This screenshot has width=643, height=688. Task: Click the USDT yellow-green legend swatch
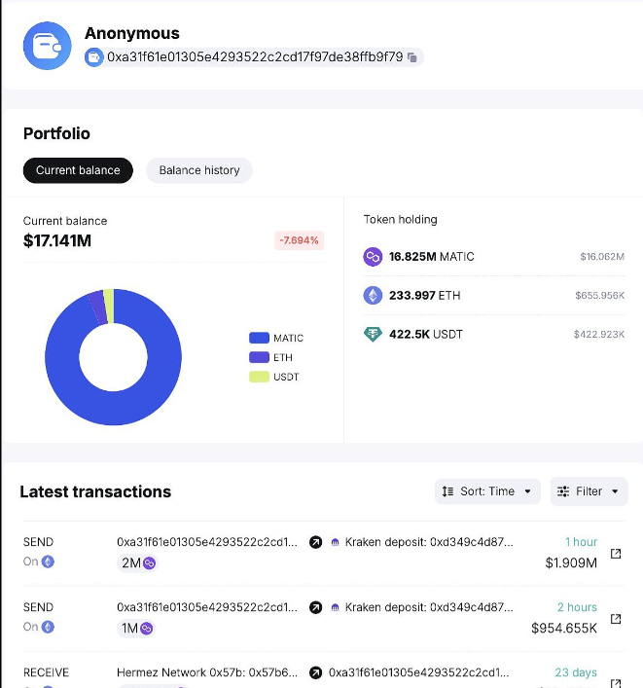[x=259, y=377]
